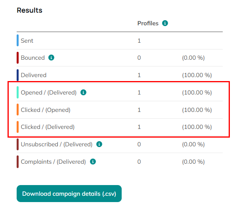Click the Profiles column header

tap(148, 23)
